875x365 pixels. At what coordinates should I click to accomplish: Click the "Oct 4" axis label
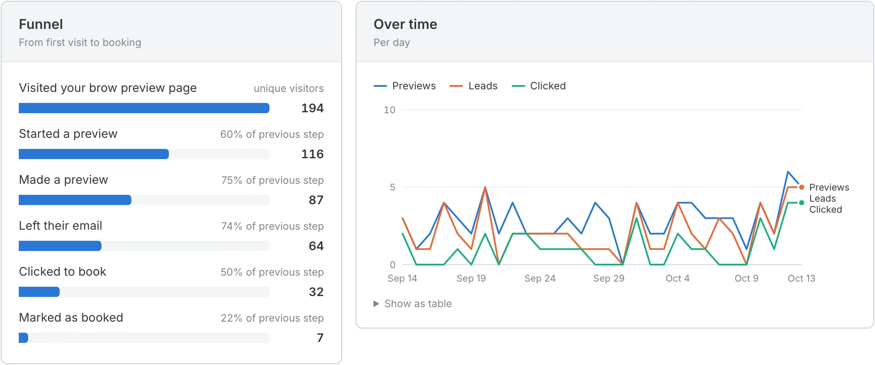click(678, 278)
